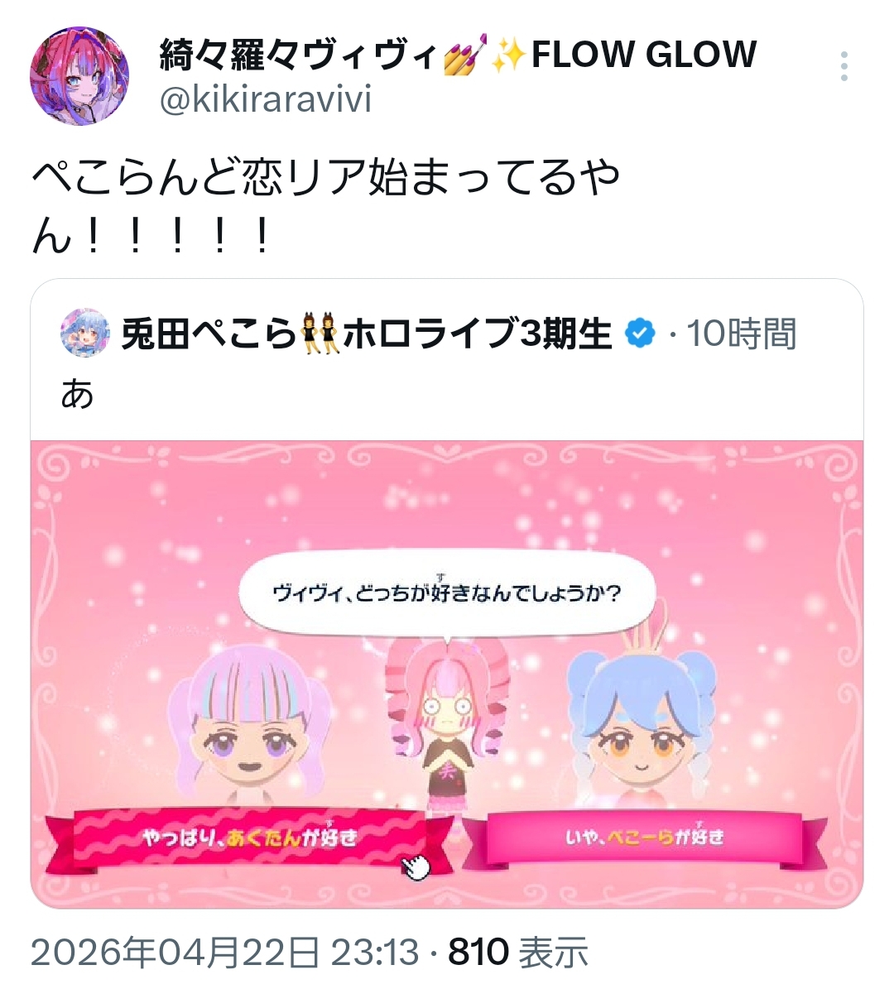Screen dimensions: 894x989
Task: Tap the nail polish emoji in the display name
Action: [465, 55]
